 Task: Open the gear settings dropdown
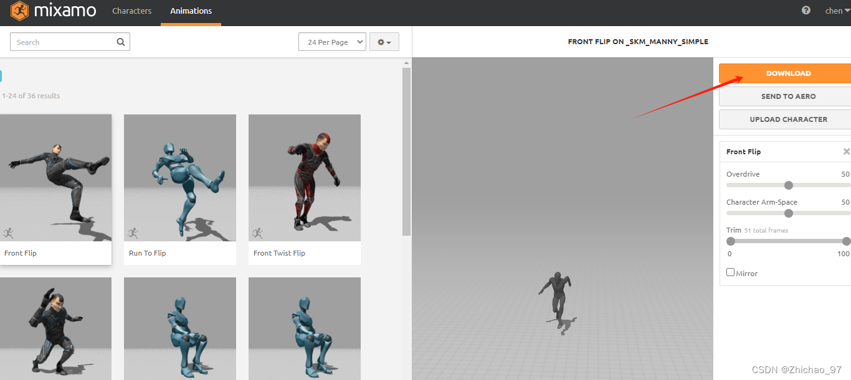click(384, 42)
